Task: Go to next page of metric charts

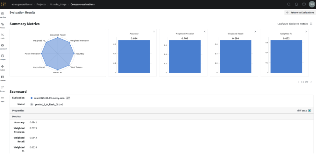Action: 311,82
